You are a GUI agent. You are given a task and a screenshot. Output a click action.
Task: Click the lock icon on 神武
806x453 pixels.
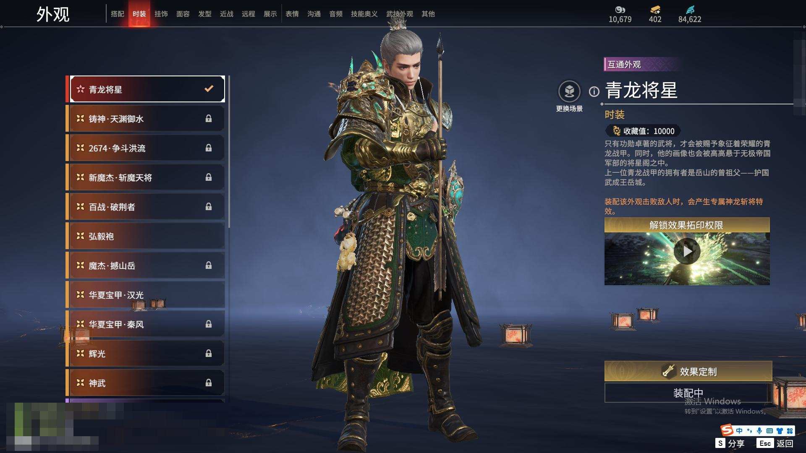208,383
